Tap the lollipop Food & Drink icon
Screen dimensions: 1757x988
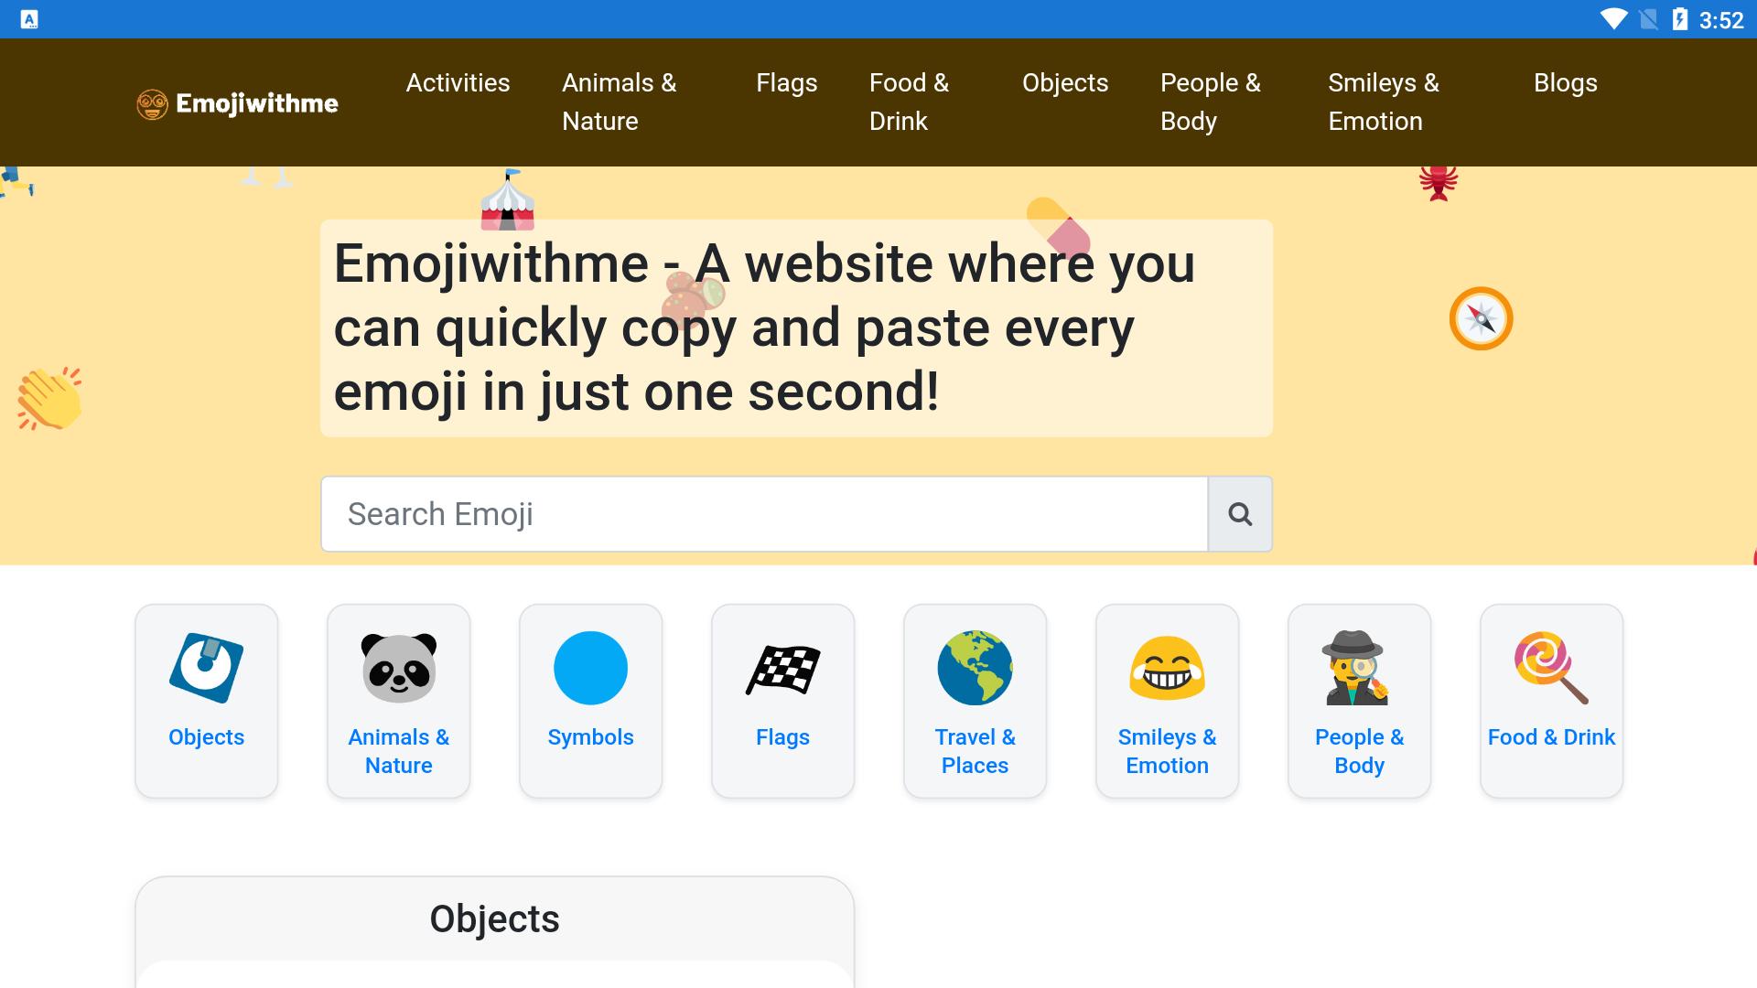pos(1552,668)
